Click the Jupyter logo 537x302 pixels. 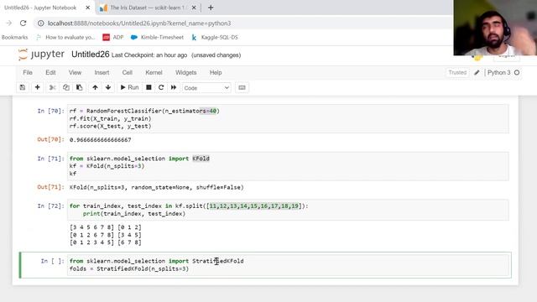coord(41,55)
